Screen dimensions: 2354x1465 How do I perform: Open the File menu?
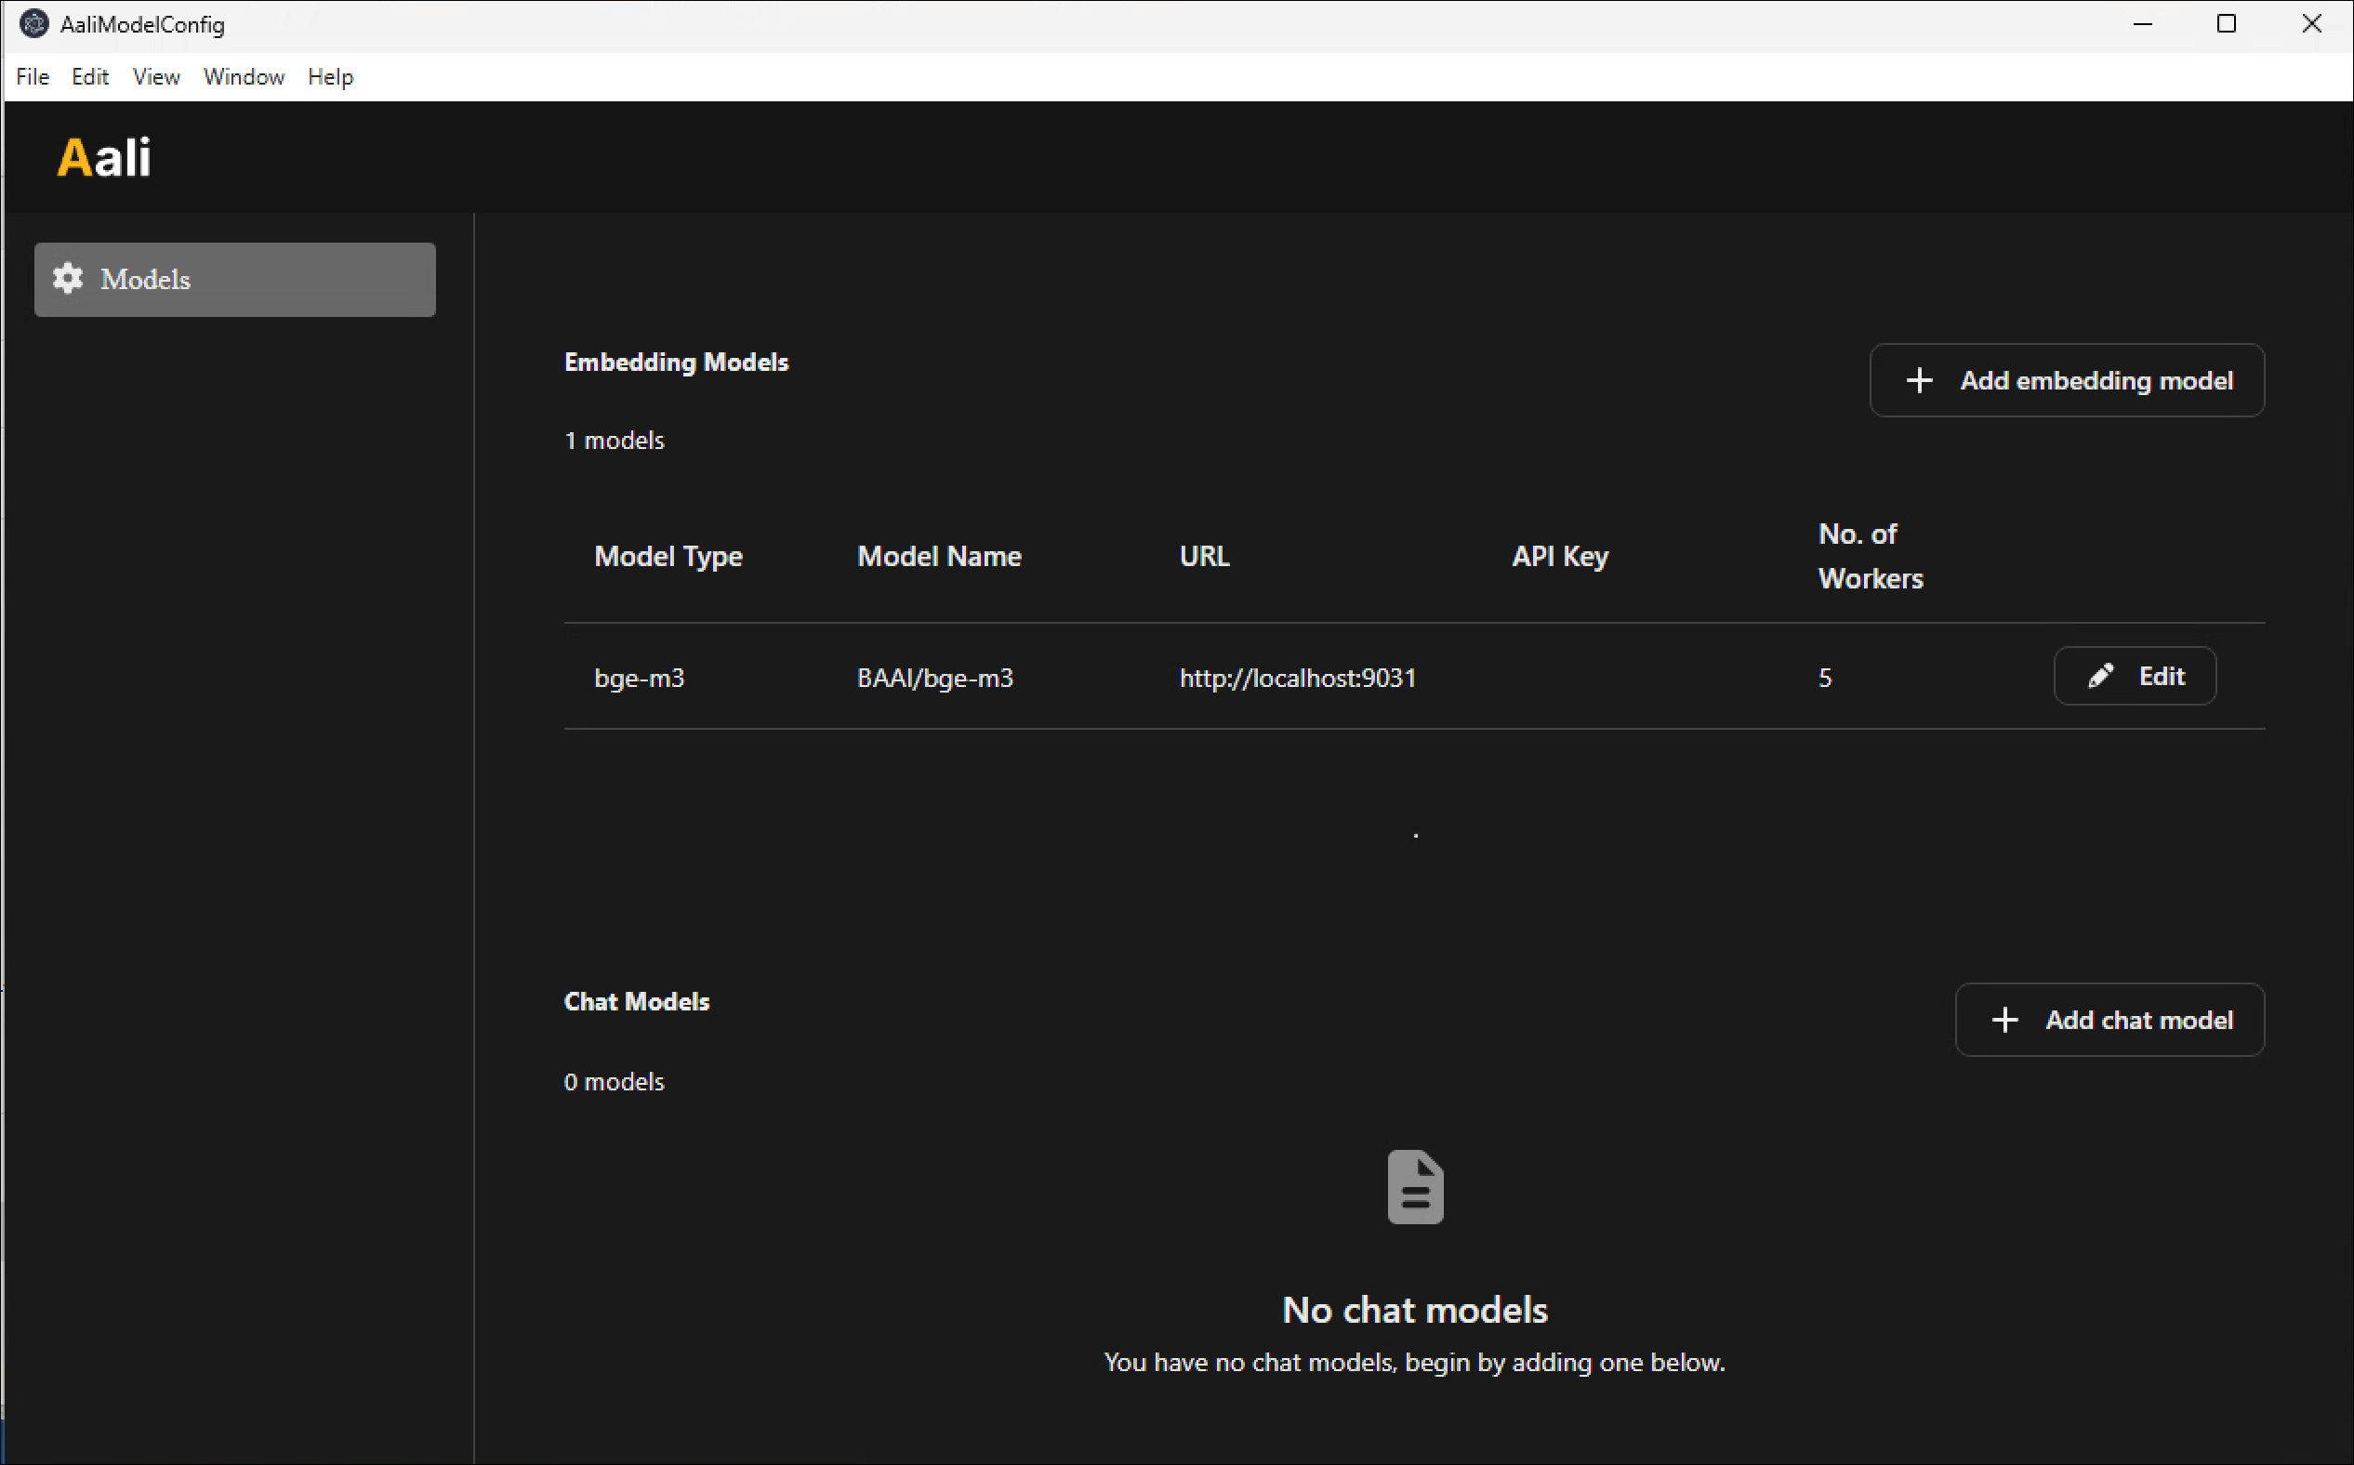(x=32, y=77)
